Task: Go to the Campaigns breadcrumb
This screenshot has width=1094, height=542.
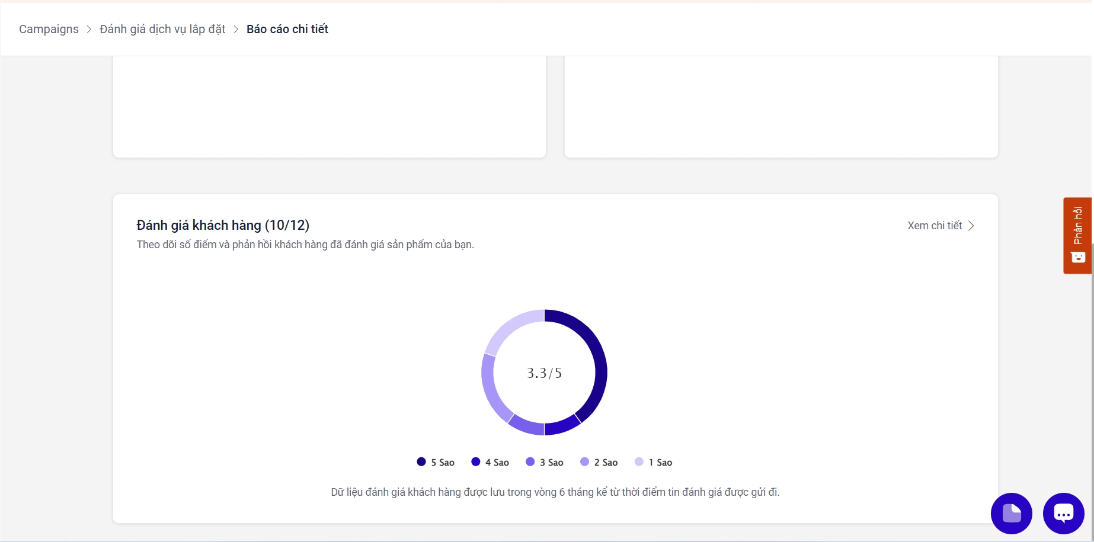Action: click(x=49, y=30)
